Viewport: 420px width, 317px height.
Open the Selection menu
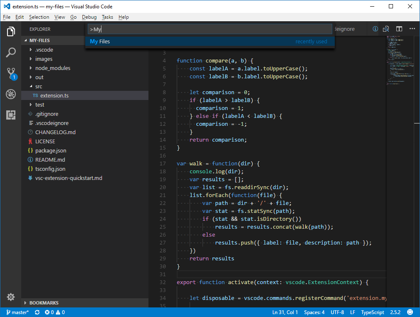coord(39,17)
